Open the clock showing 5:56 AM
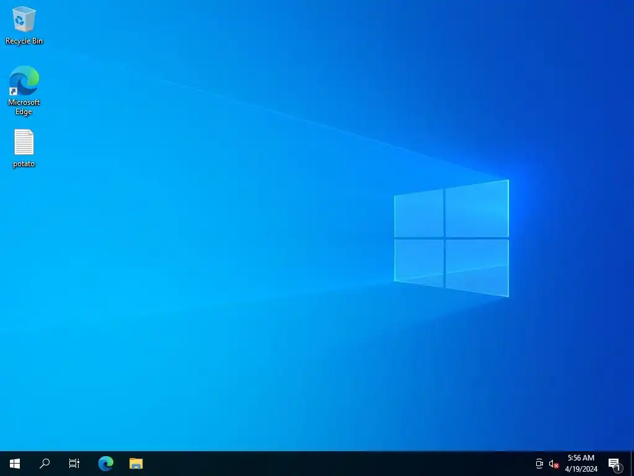 point(581,464)
